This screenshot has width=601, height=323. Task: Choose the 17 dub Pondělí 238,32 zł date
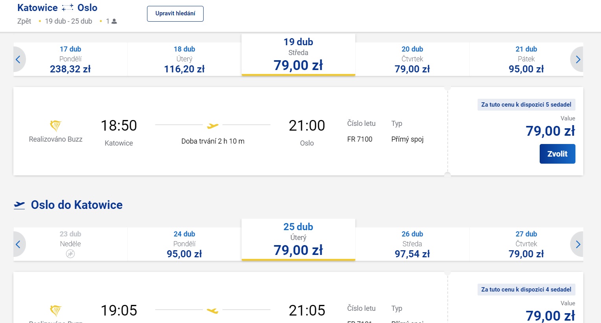[x=70, y=59]
